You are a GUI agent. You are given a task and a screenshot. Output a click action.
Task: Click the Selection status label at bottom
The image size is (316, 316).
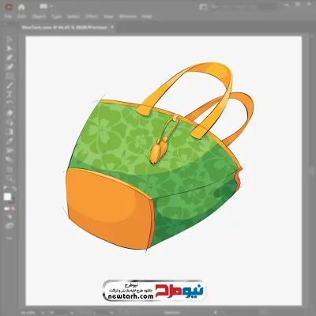(x=173, y=313)
